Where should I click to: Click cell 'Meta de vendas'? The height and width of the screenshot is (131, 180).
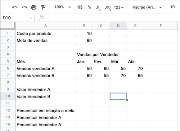tap(46, 40)
